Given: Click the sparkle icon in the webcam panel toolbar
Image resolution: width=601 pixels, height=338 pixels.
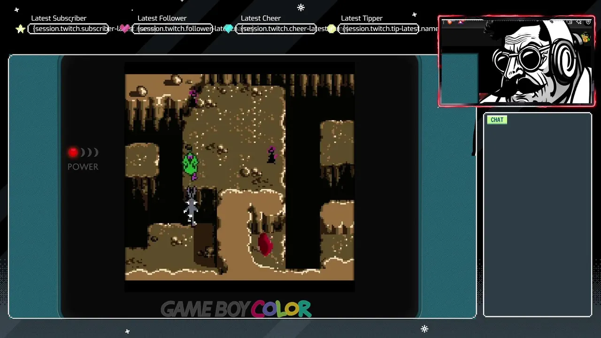Looking at the screenshot, I should tap(578, 22).
